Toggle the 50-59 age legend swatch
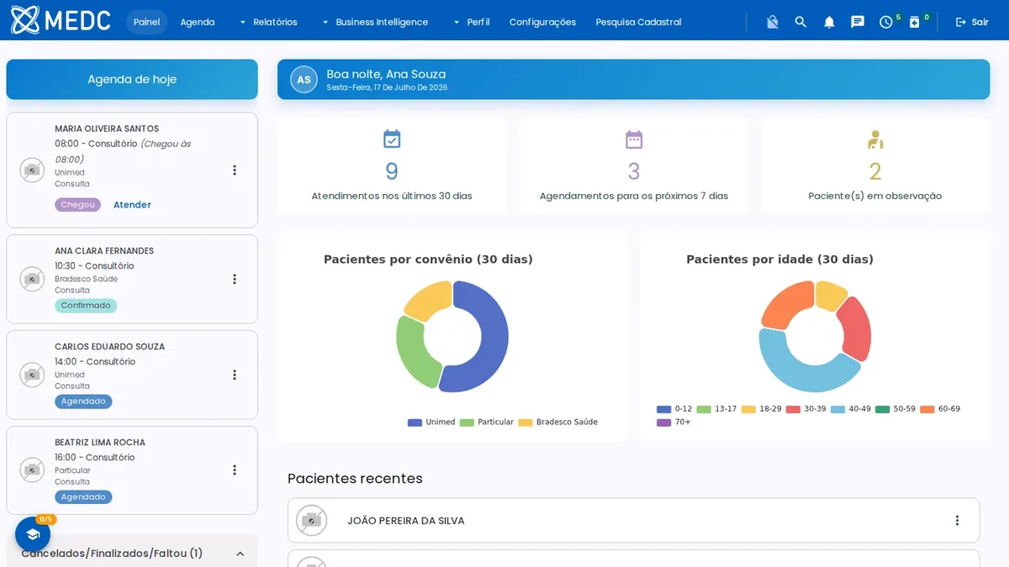The image size is (1009, 567). (x=882, y=409)
